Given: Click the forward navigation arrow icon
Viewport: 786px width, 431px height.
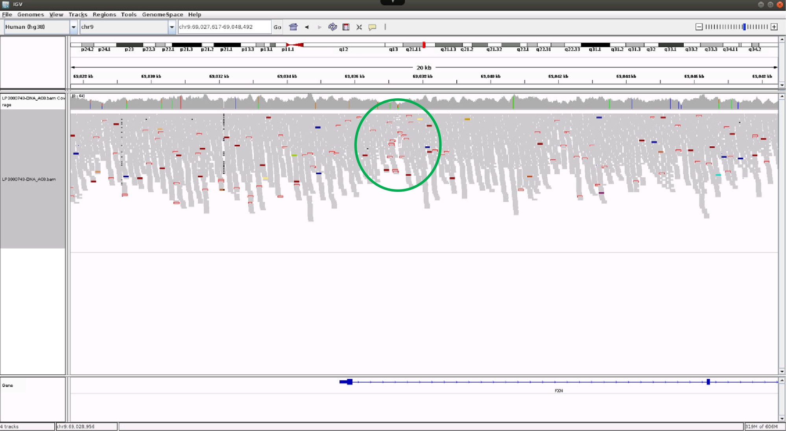Looking at the screenshot, I should pyautogui.click(x=319, y=27).
